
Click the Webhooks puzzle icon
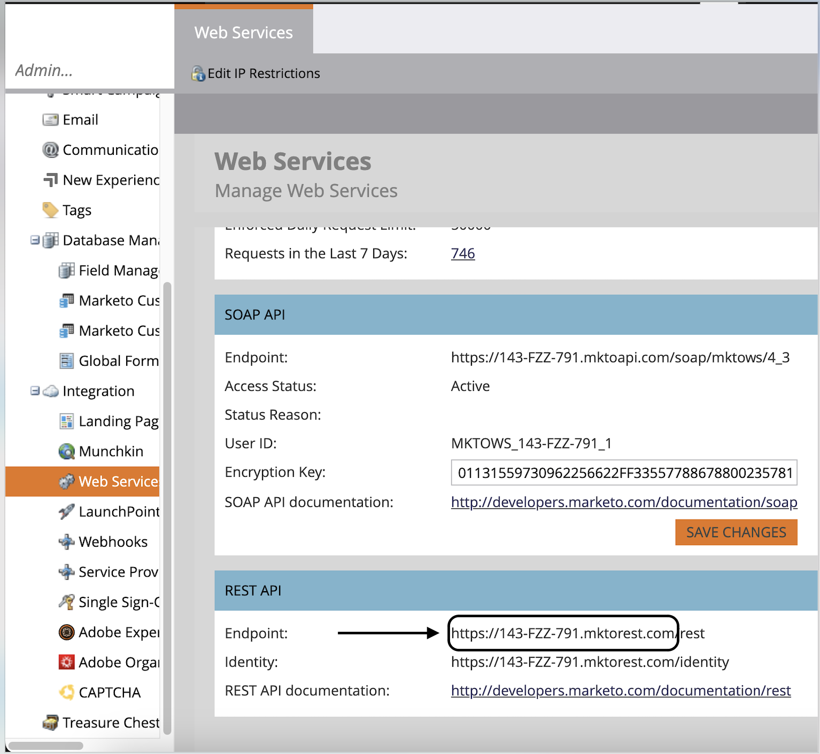pyautogui.click(x=66, y=541)
